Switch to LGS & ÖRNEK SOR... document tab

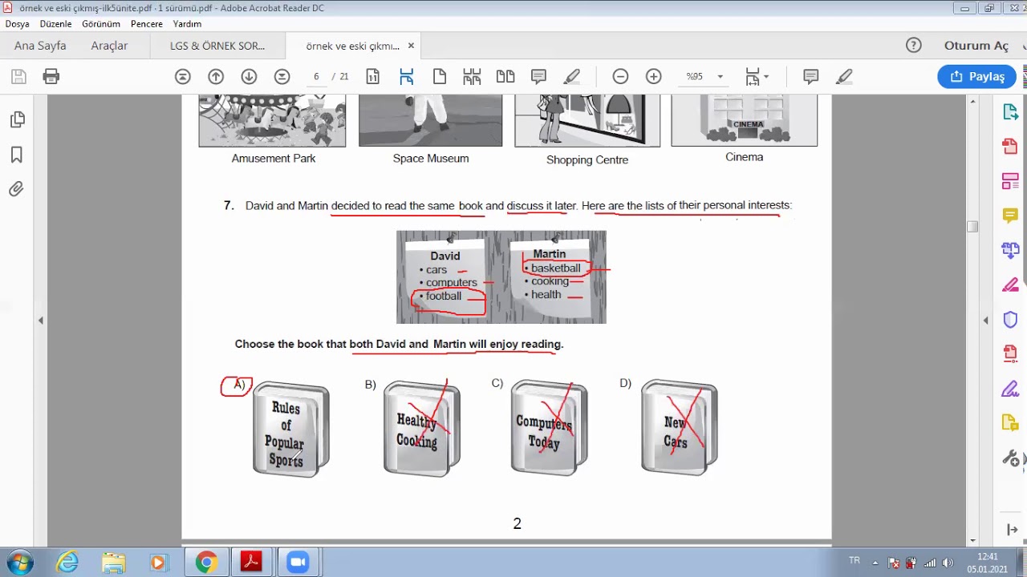coord(217,46)
